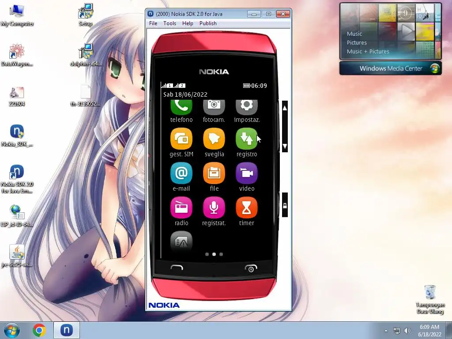452x339 pixels.
Task: Click Music in Media Center gadget
Action: pos(354,34)
